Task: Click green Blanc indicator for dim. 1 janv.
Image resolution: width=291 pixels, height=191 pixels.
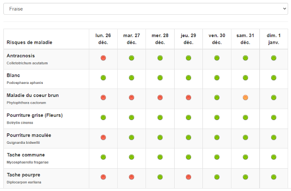Action: pyautogui.click(x=274, y=78)
